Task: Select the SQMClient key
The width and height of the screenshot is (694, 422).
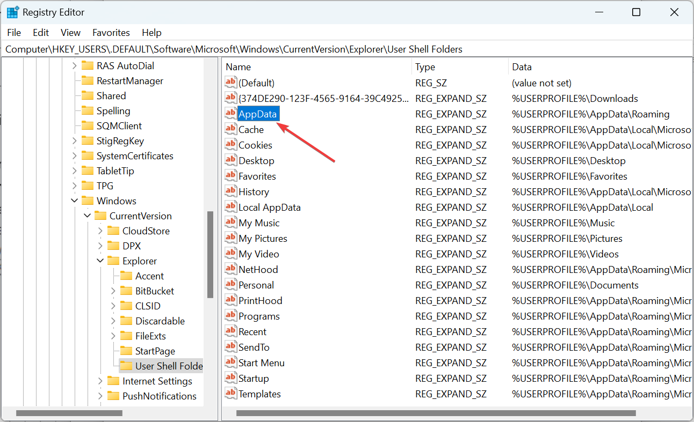Action: pyautogui.click(x=119, y=126)
